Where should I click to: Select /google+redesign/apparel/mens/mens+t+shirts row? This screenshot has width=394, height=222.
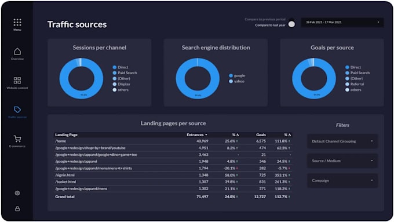173,169
